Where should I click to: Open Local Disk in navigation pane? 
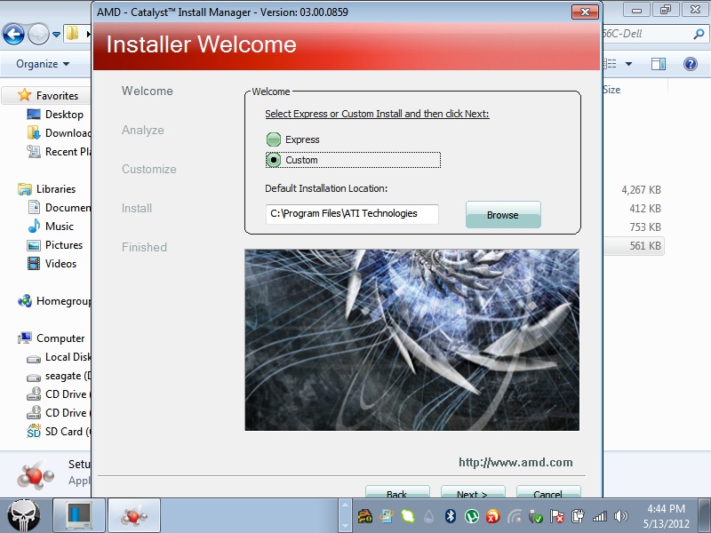(x=59, y=357)
